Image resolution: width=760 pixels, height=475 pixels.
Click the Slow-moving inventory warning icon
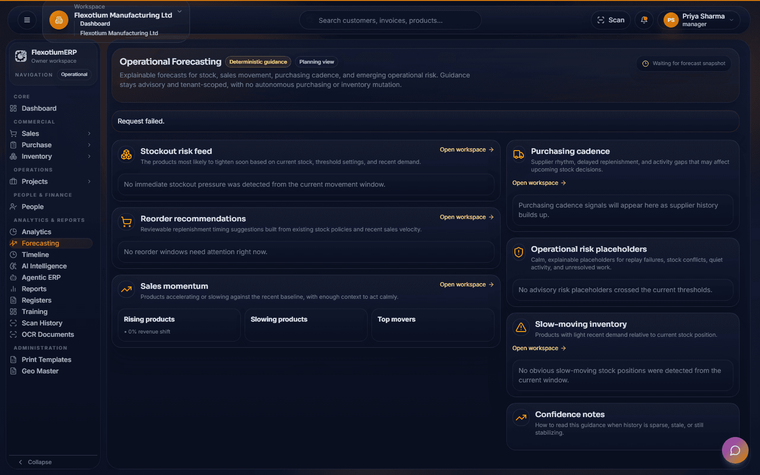pyautogui.click(x=521, y=327)
